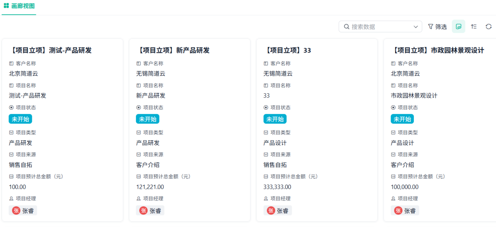The image size is (496, 227).
Task: Click the card display settings icon
Action: [x=458, y=26]
